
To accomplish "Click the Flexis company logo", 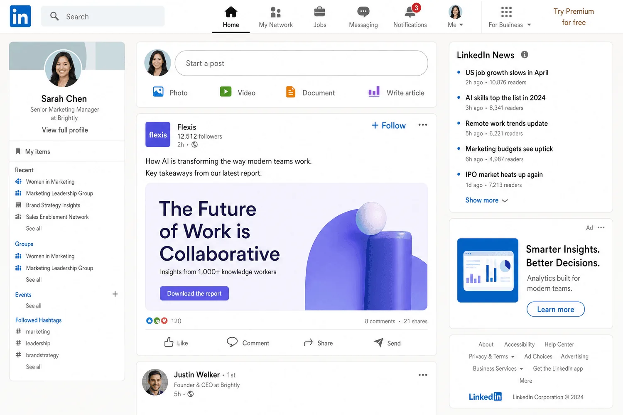I will (x=158, y=134).
